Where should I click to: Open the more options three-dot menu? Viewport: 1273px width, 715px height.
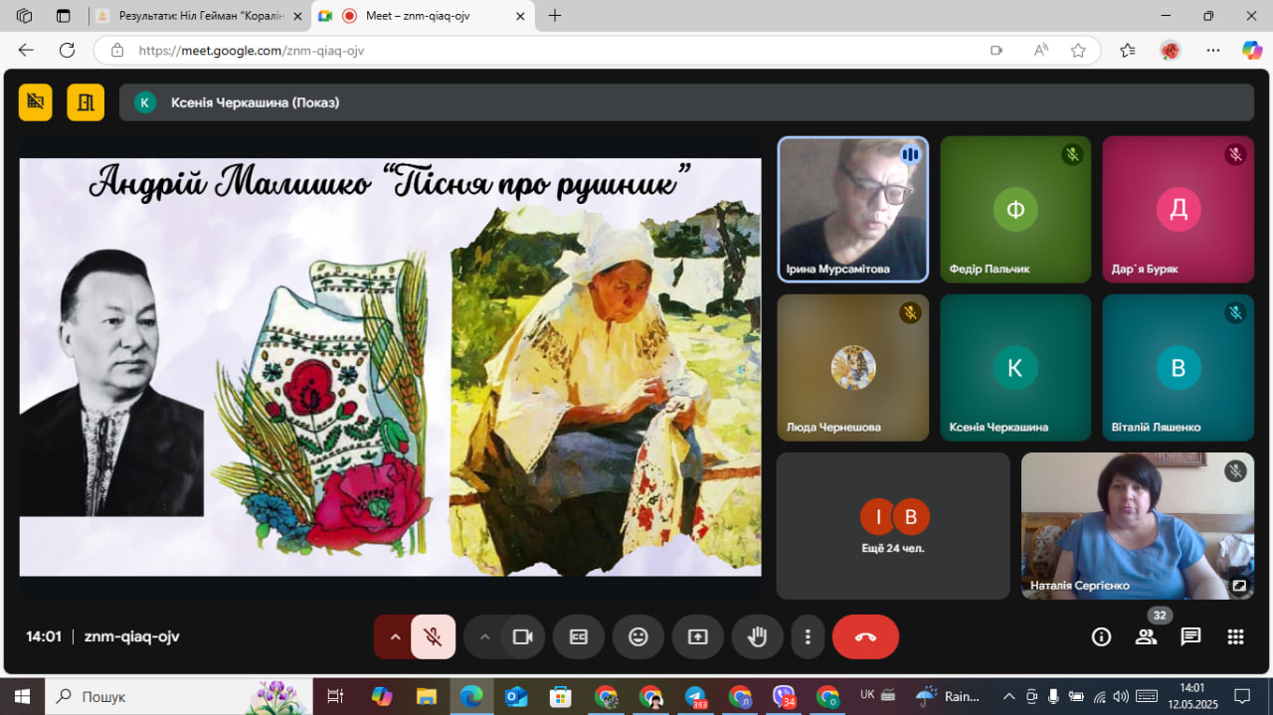click(809, 637)
